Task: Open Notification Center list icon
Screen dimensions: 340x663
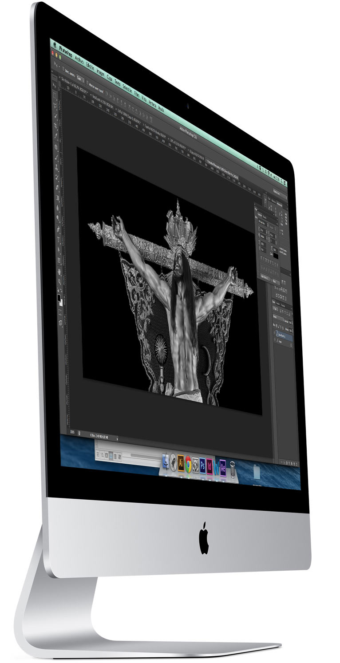Action: point(285,183)
